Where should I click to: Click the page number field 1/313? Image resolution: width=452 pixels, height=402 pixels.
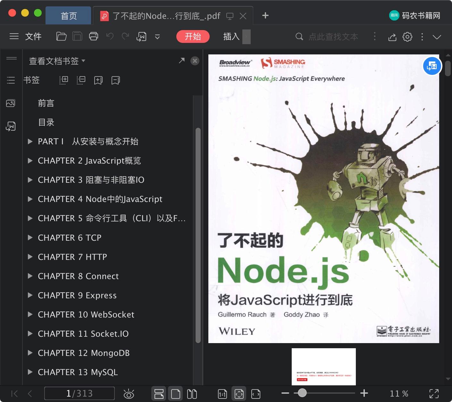tap(79, 393)
